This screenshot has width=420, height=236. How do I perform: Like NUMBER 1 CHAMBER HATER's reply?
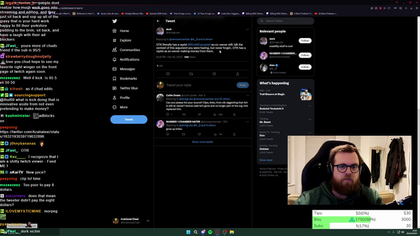[199, 134]
